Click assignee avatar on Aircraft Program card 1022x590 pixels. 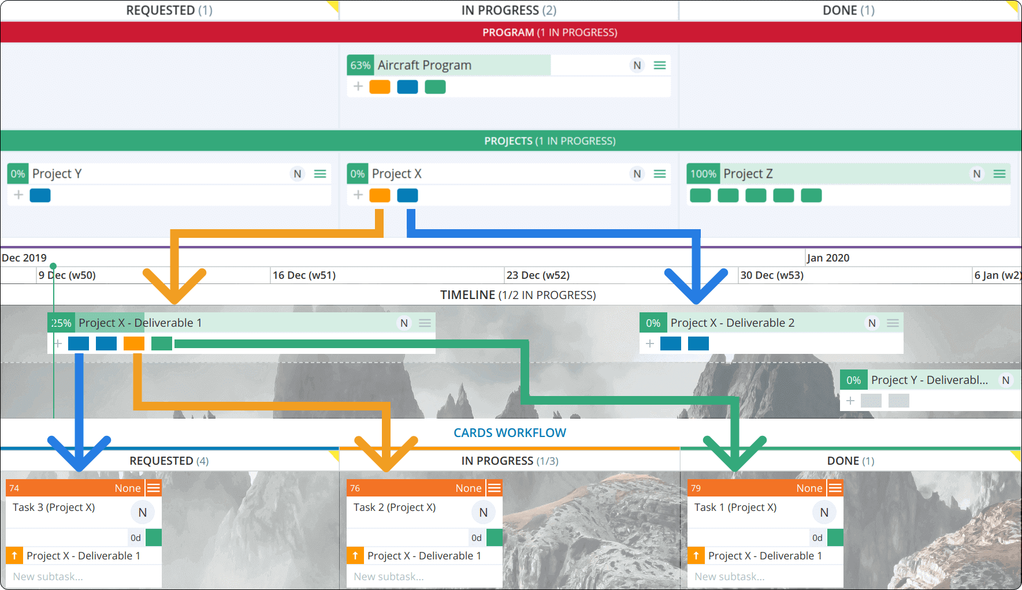pyautogui.click(x=636, y=65)
